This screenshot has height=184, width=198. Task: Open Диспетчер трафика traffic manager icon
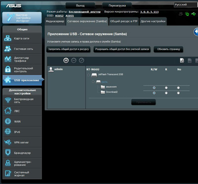pos(8,59)
